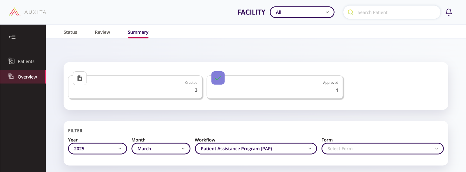The image size is (466, 172).
Task: Click the Patients sidebar icon
Action: point(12,61)
